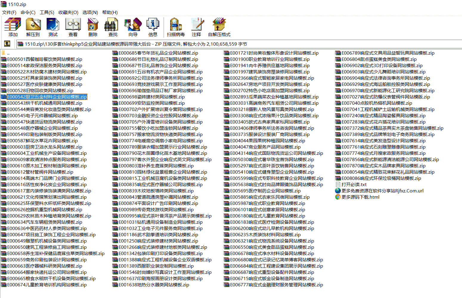Click the 删除 (Delete) toolbar icon

(93, 27)
